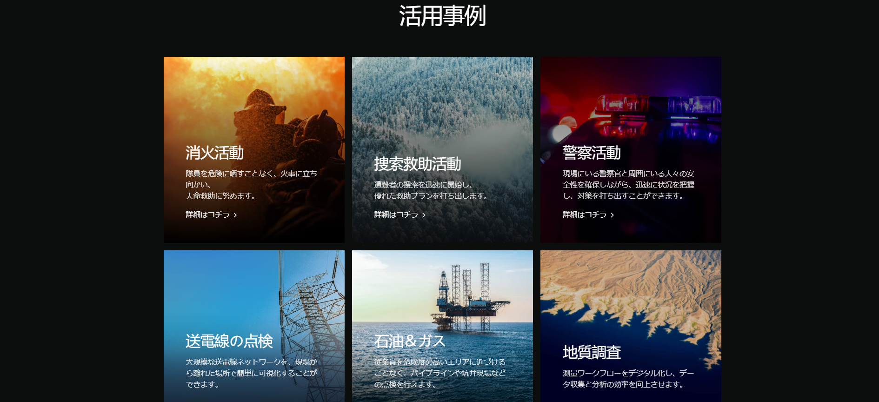Select the 捜索救助活動 card heading
Screen dimensions: 879x402
[418, 164]
